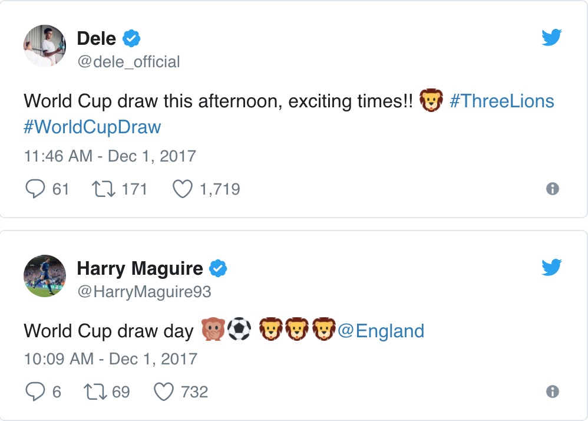Reply to Harry Maguire's tweet via the comment icon
Screen dimensions: 588x421
click(x=35, y=392)
